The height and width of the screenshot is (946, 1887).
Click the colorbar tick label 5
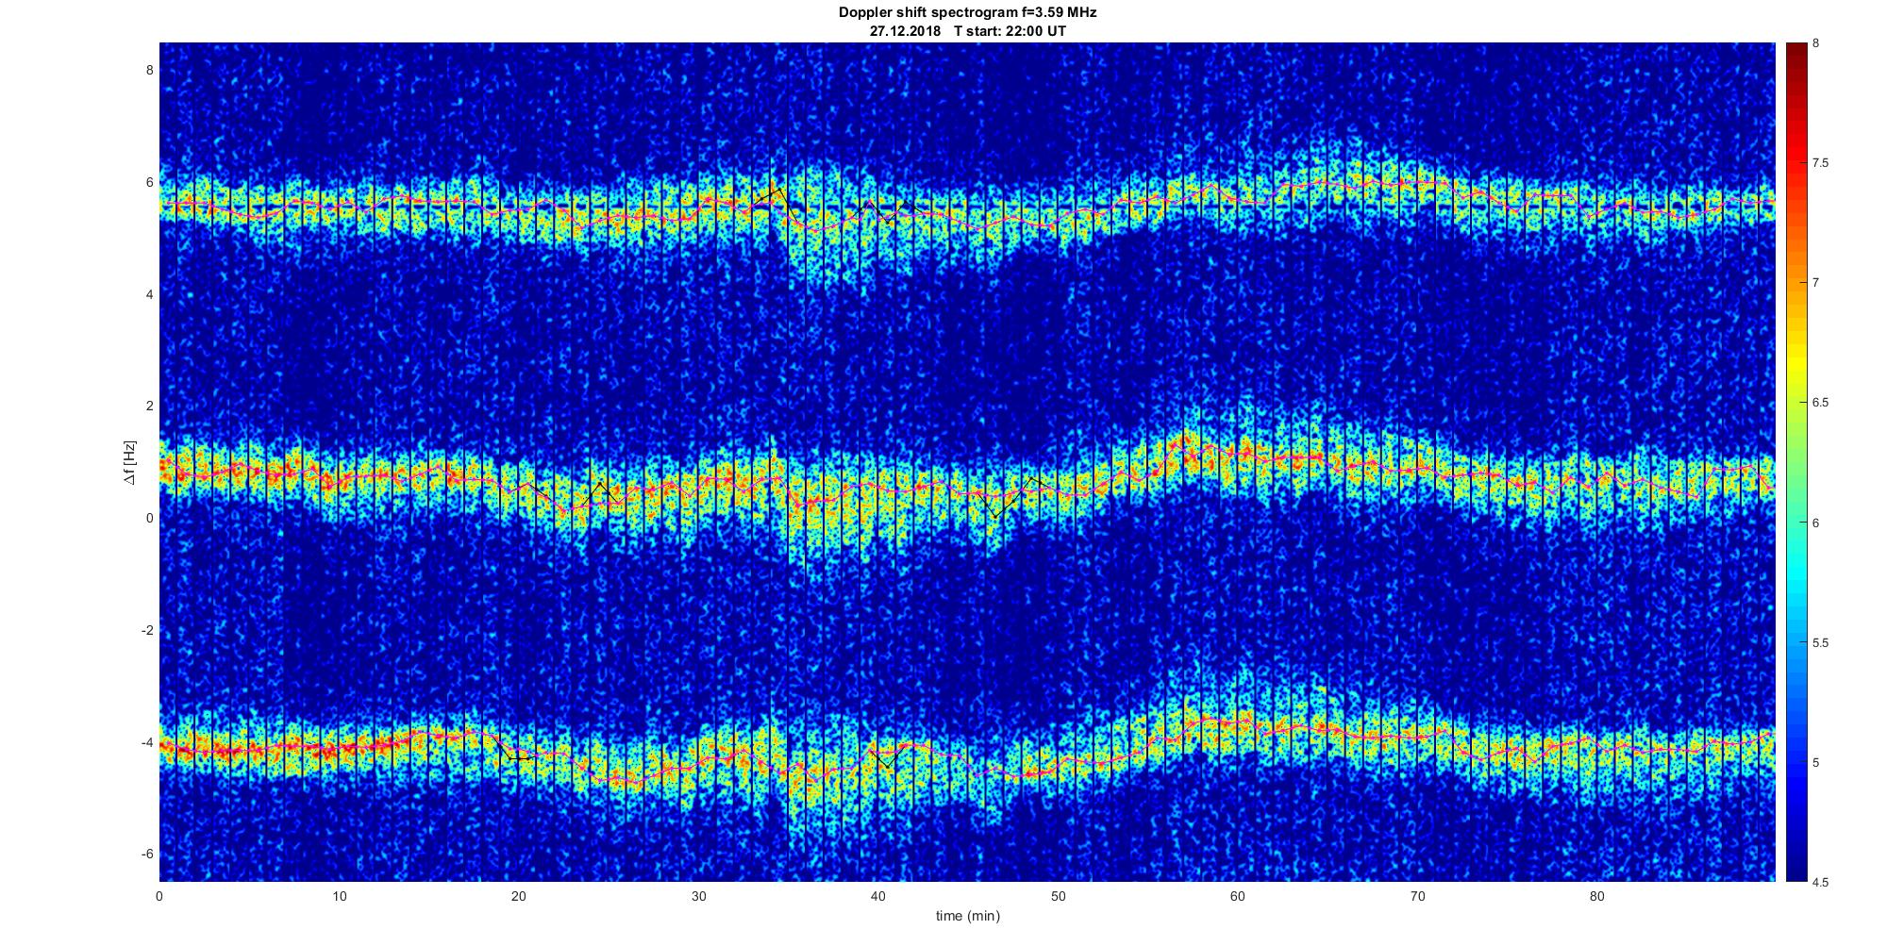pyautogui.click(x=1816, y=763)
